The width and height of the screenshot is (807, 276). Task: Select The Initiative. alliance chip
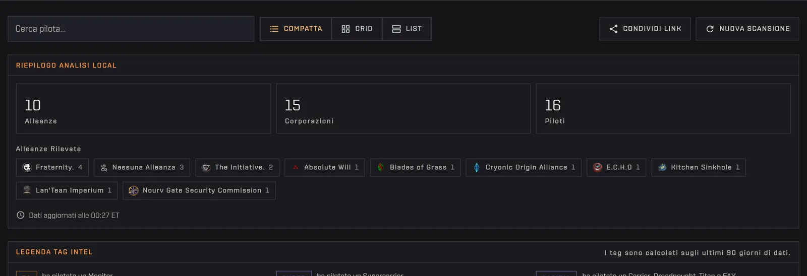[x=237, y=167]
